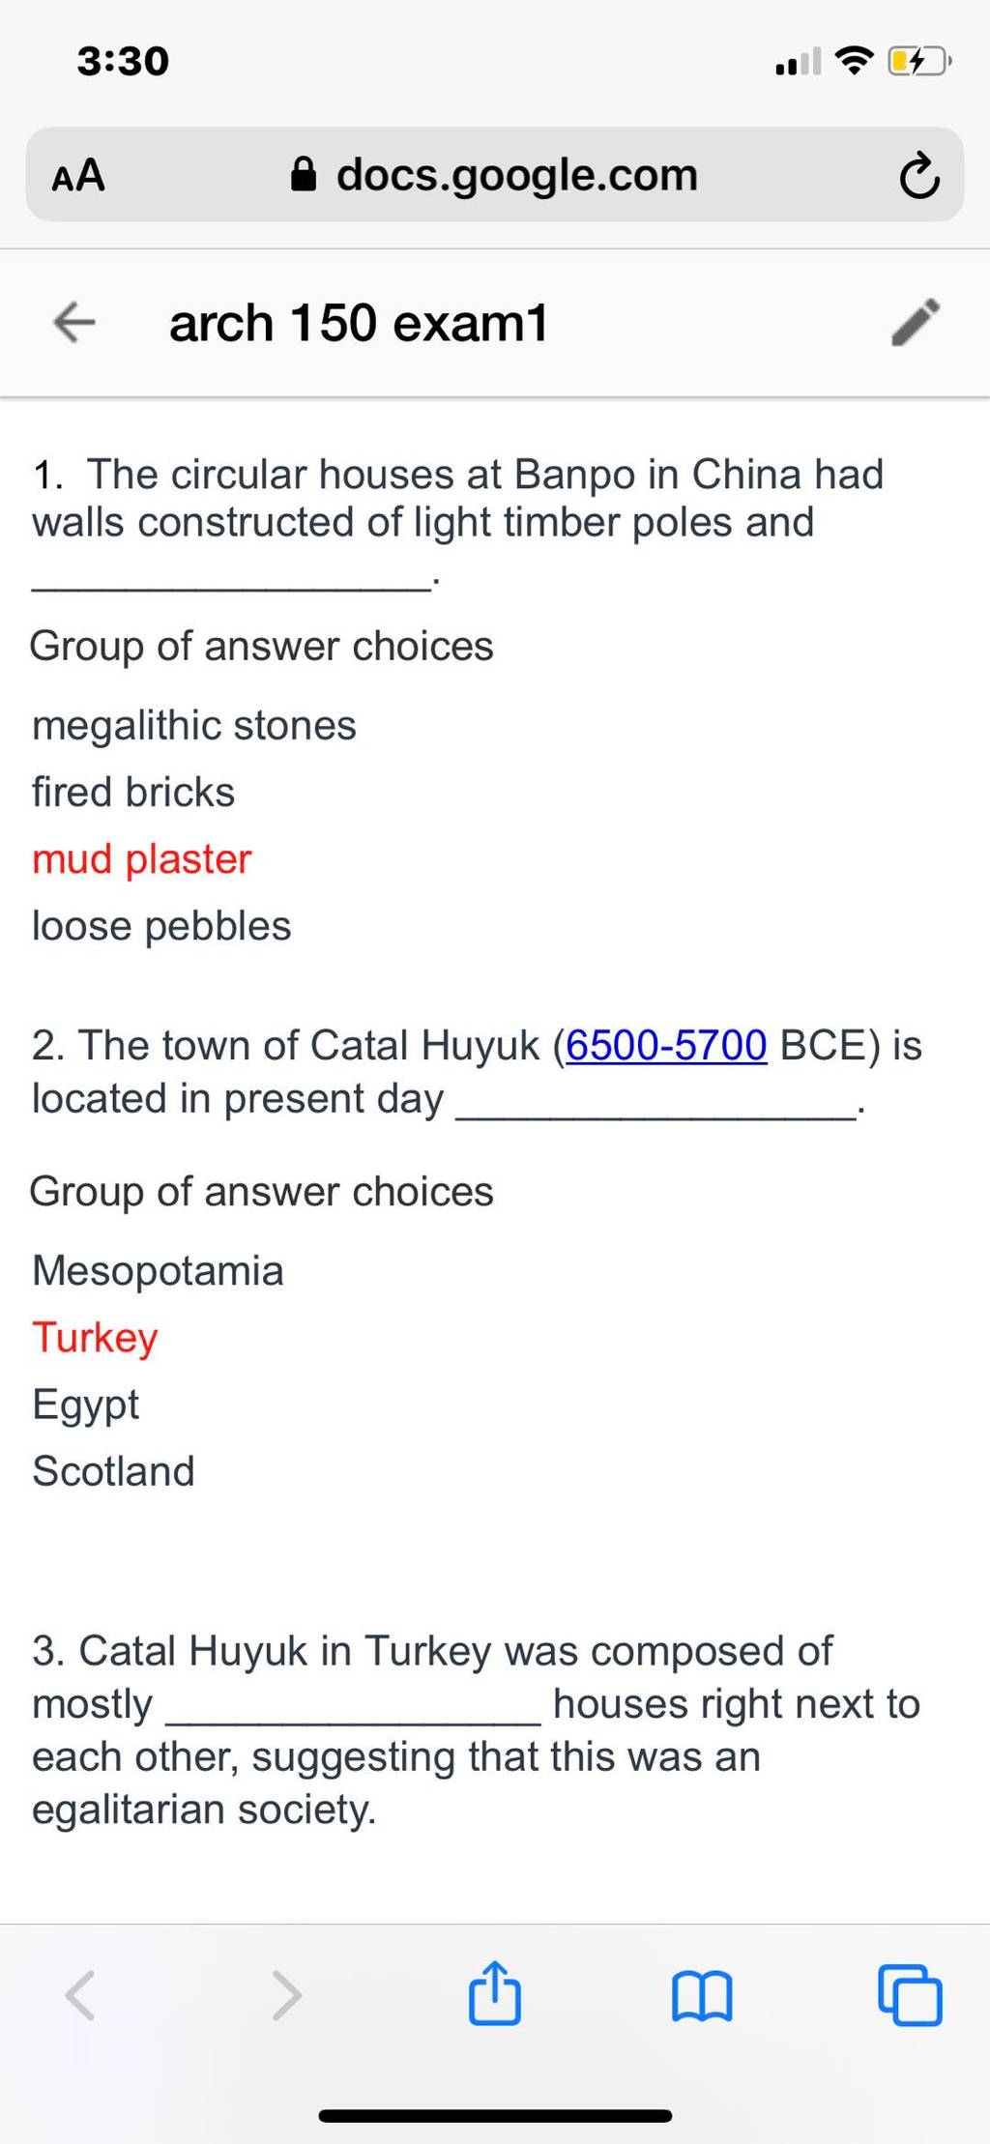Tap the 'fired bricks' answer choice
This screenshot has height=2144, width=990.
pos(133,792)
